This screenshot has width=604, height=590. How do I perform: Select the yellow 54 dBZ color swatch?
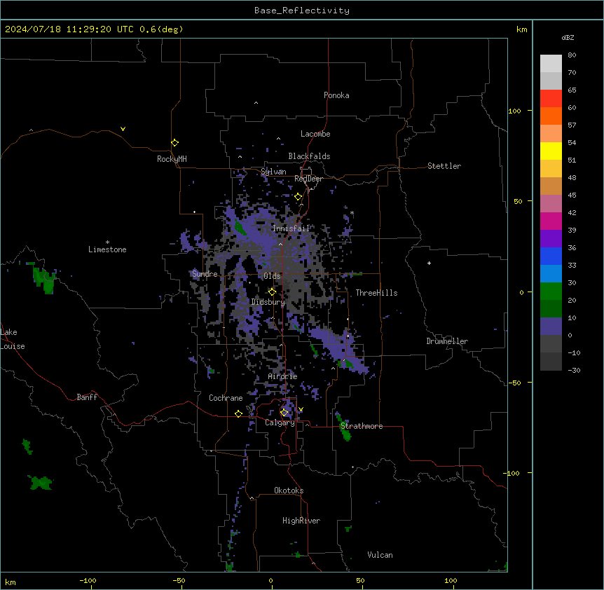click(551, 151)
